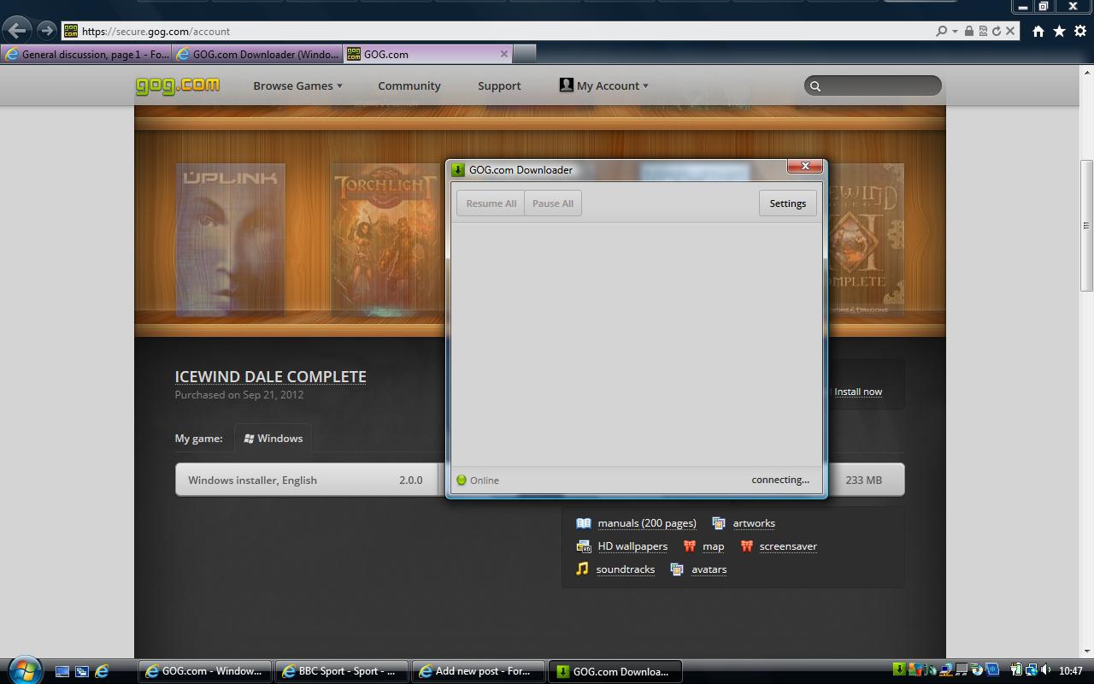Click 233 MB file size text
The width and height of the screenshot is (1094, 684).
pyautogui.click(x=863, y=480)
